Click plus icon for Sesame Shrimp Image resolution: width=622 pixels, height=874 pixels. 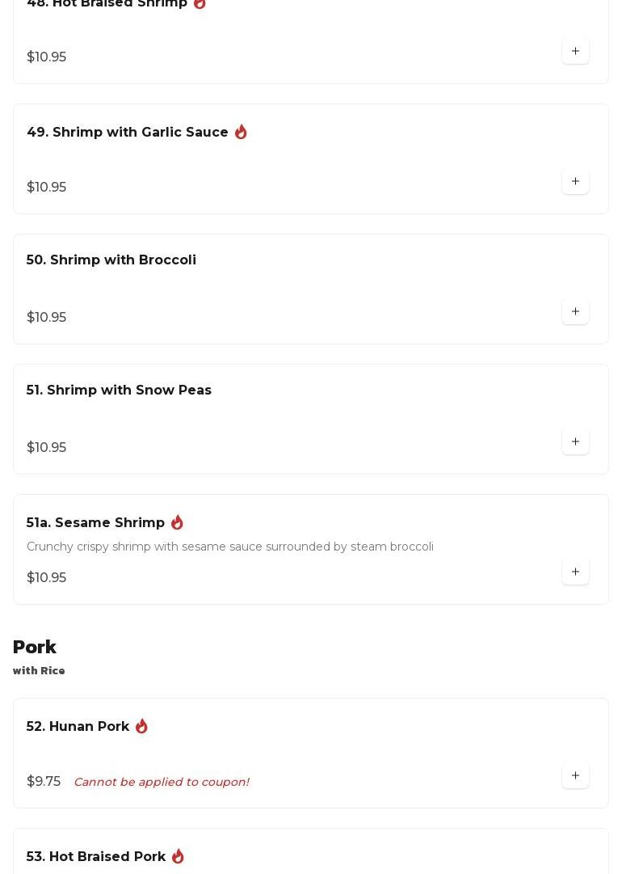click(x=575, y=572)
